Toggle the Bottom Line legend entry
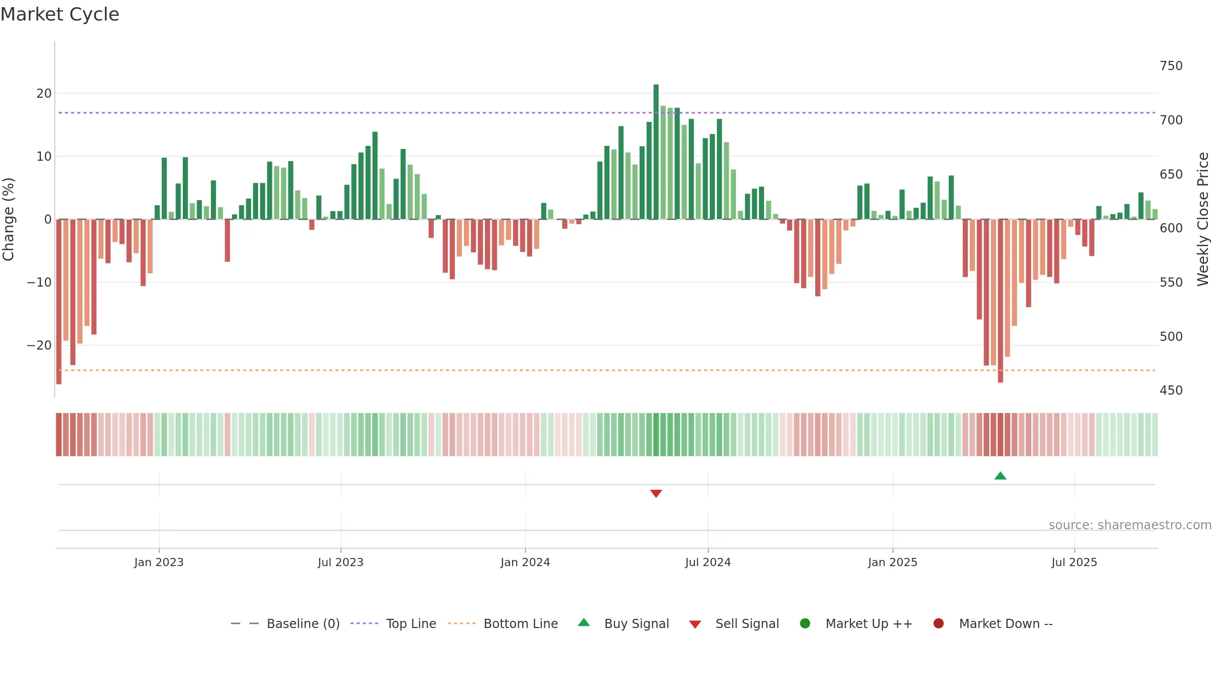The image size is (1229, 691). (x=503, y=623)
